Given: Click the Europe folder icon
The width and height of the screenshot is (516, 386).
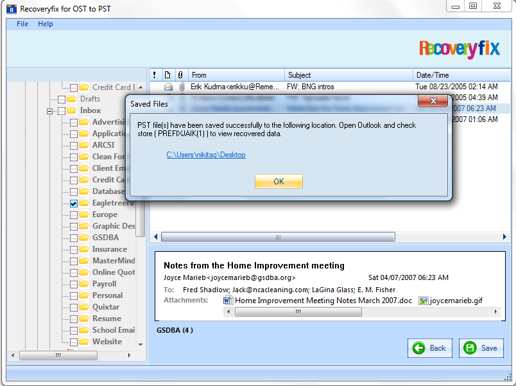Looking at the screenshot, I should pyautogui.click(x=84, y=214).
